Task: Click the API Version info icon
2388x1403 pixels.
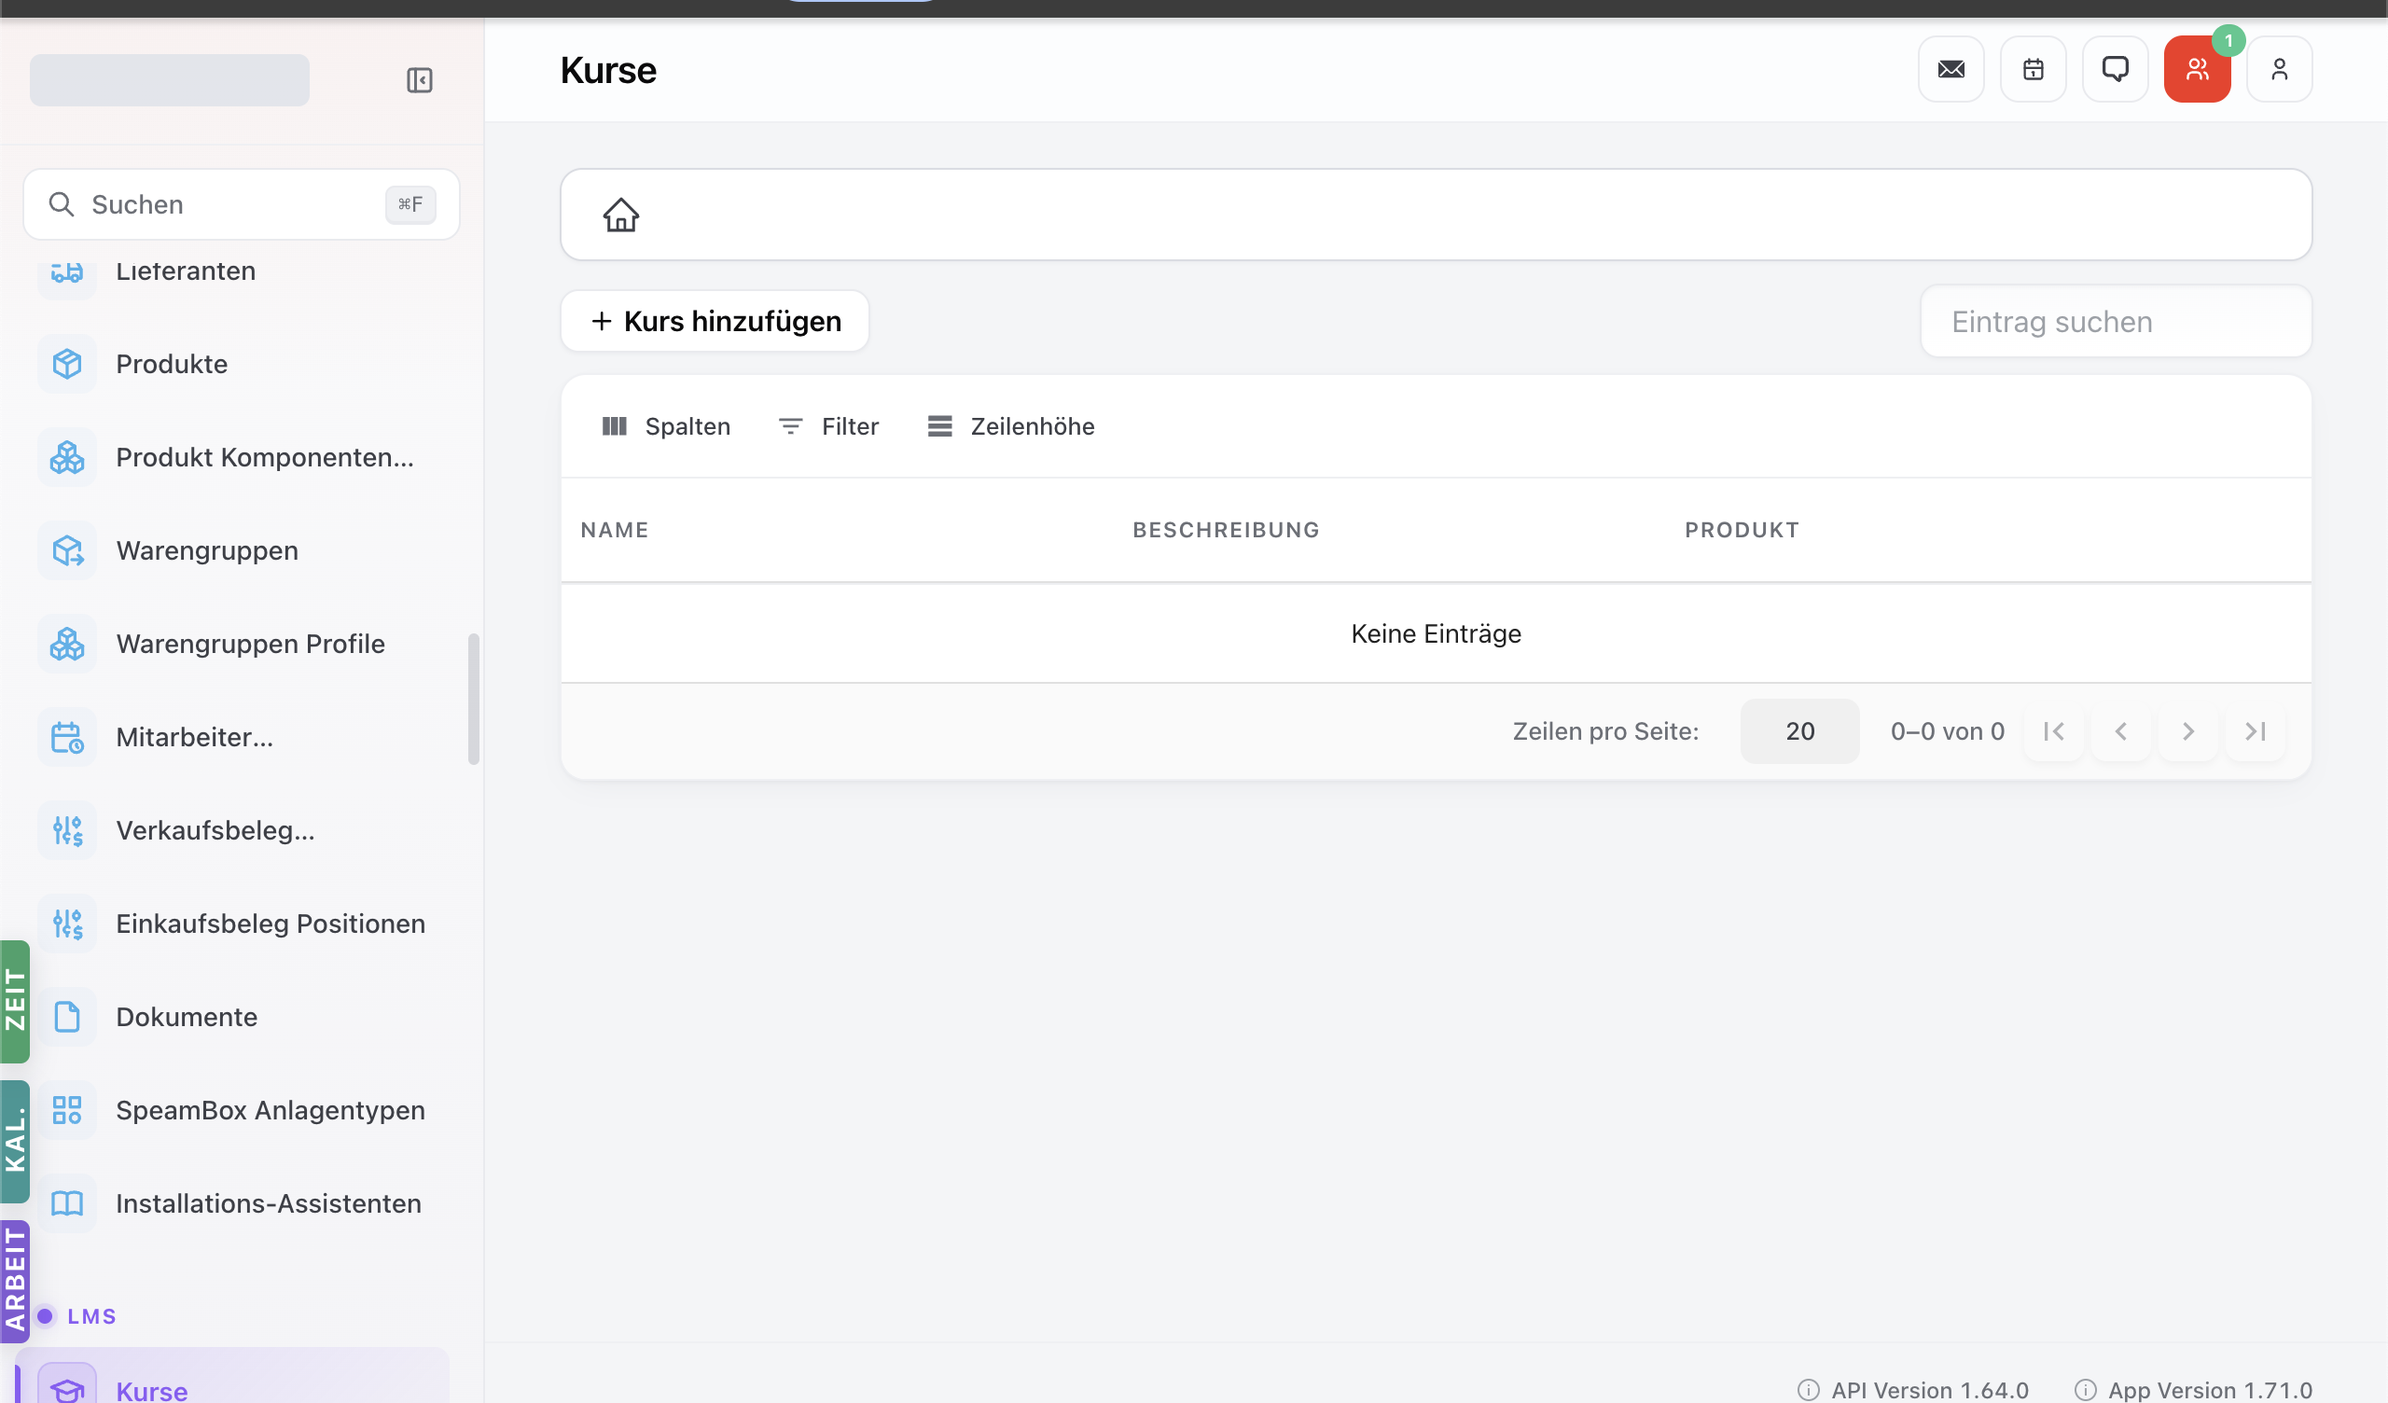Action: tap(1809, 1390)
